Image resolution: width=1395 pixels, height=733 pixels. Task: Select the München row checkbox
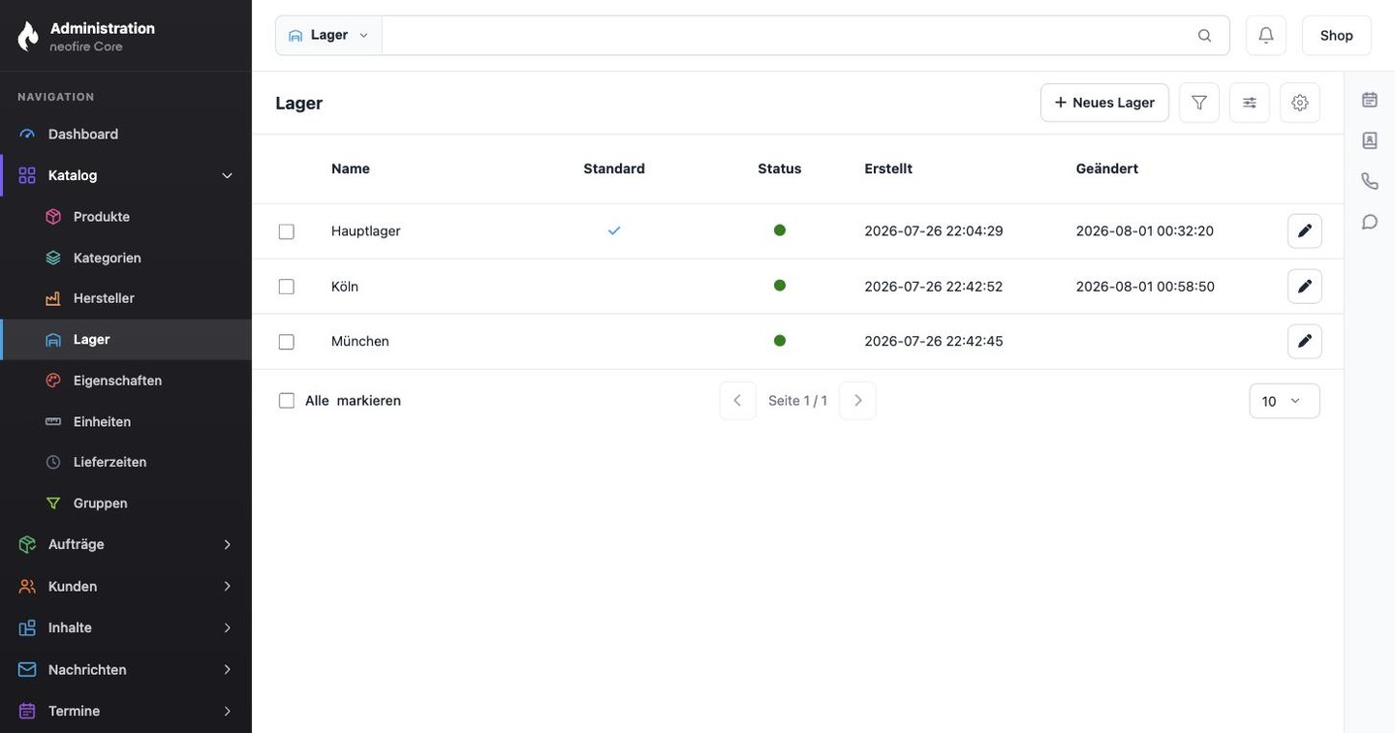(x=287, y=342)
